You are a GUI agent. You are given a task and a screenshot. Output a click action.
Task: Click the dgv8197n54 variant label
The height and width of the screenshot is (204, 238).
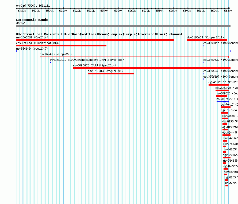tap(229, 110)
